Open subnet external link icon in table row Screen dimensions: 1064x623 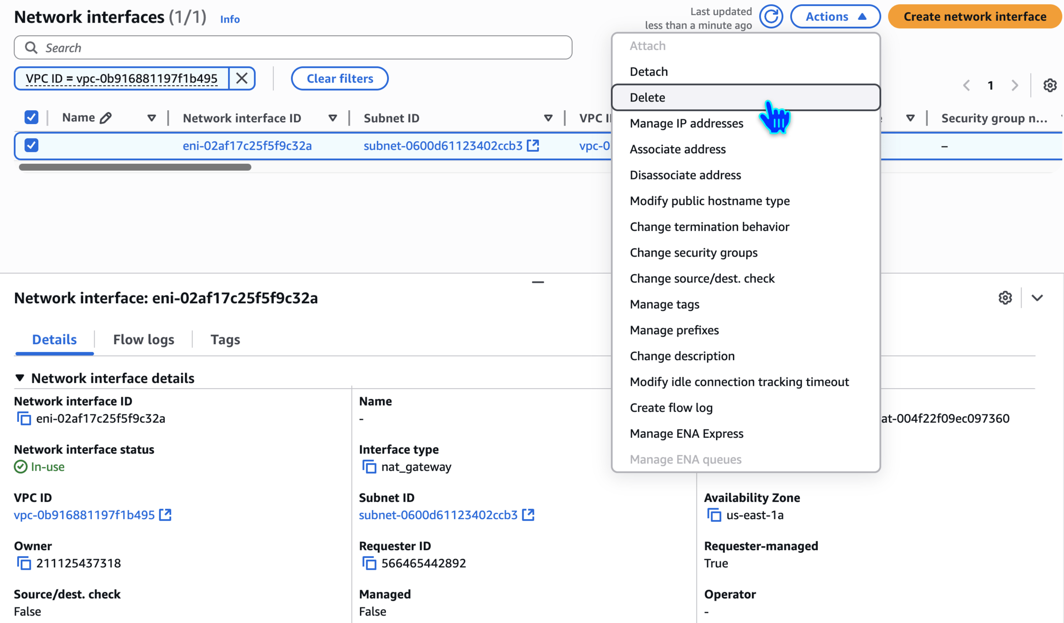coord(533,146)
